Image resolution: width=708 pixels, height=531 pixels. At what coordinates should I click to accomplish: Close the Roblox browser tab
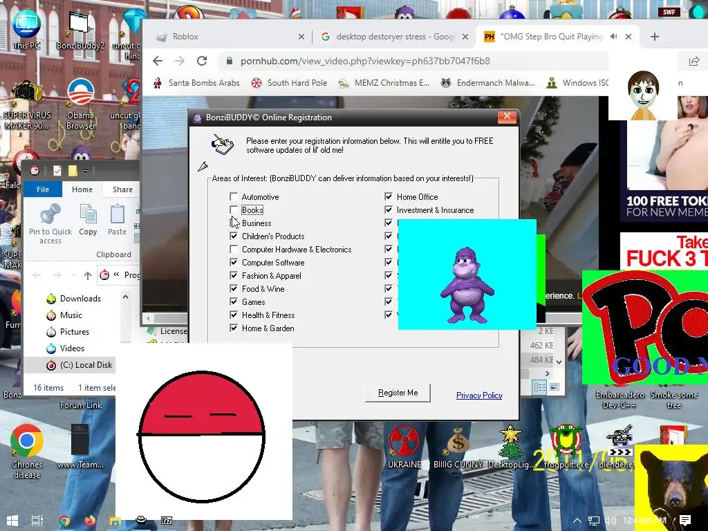tap(301, 37)
